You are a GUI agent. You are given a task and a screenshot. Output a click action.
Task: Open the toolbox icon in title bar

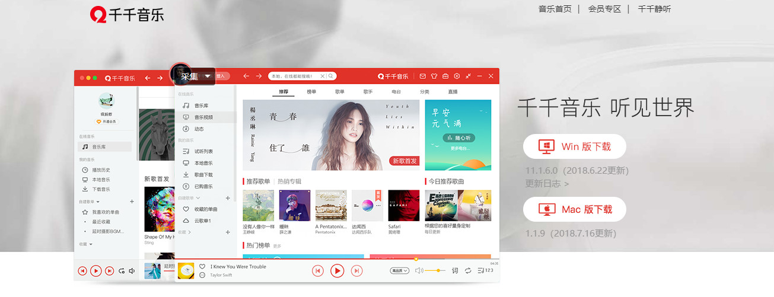pos(445,76)
